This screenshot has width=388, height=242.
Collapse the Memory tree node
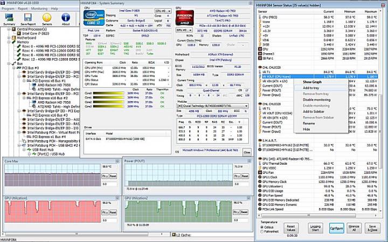click(x=9, y=42)
